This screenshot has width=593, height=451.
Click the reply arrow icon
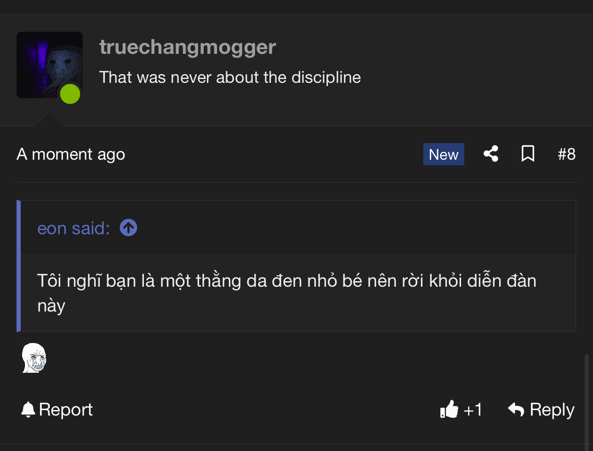(516, 409)
